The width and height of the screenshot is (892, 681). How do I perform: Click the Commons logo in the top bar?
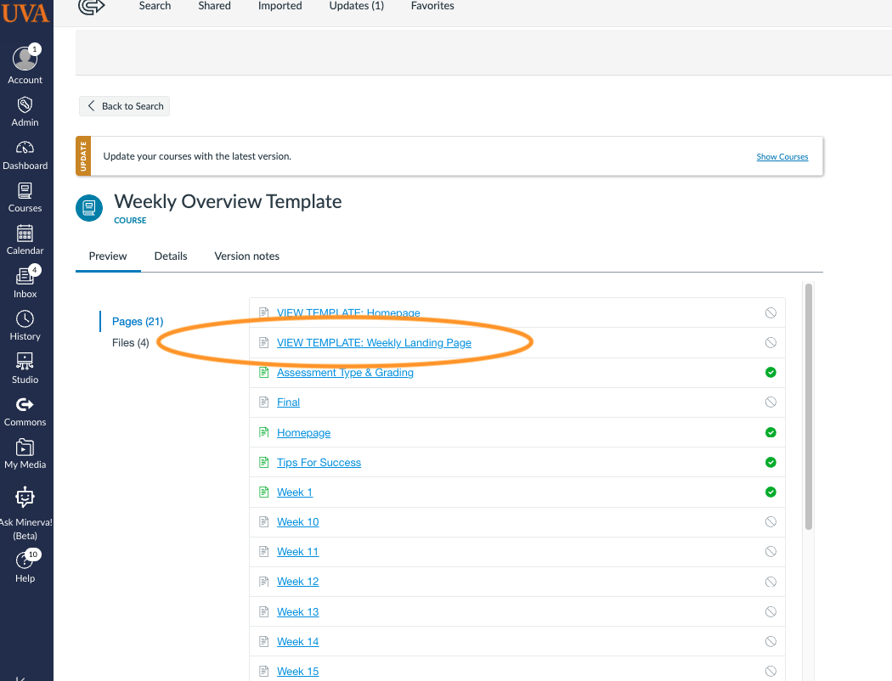(x=92, y=7)
